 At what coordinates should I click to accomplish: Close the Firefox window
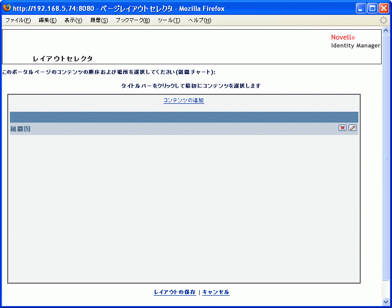click(x=384, y=8)
